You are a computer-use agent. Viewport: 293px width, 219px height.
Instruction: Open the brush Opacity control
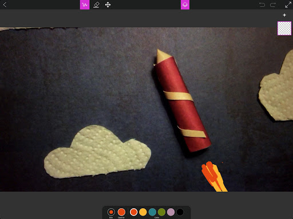[x=121, y=212]
